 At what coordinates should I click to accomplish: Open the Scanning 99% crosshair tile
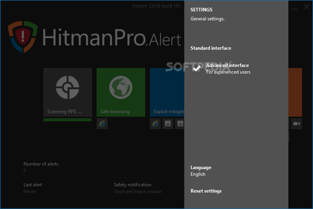pos(68,92)
